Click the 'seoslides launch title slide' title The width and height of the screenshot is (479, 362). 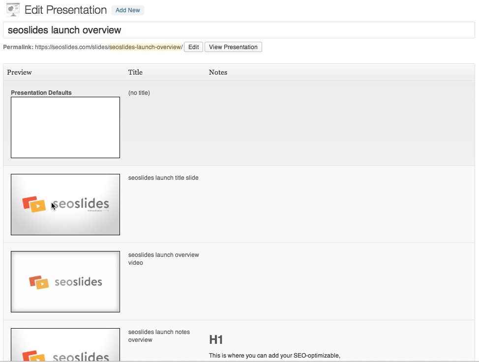point(163,178)
